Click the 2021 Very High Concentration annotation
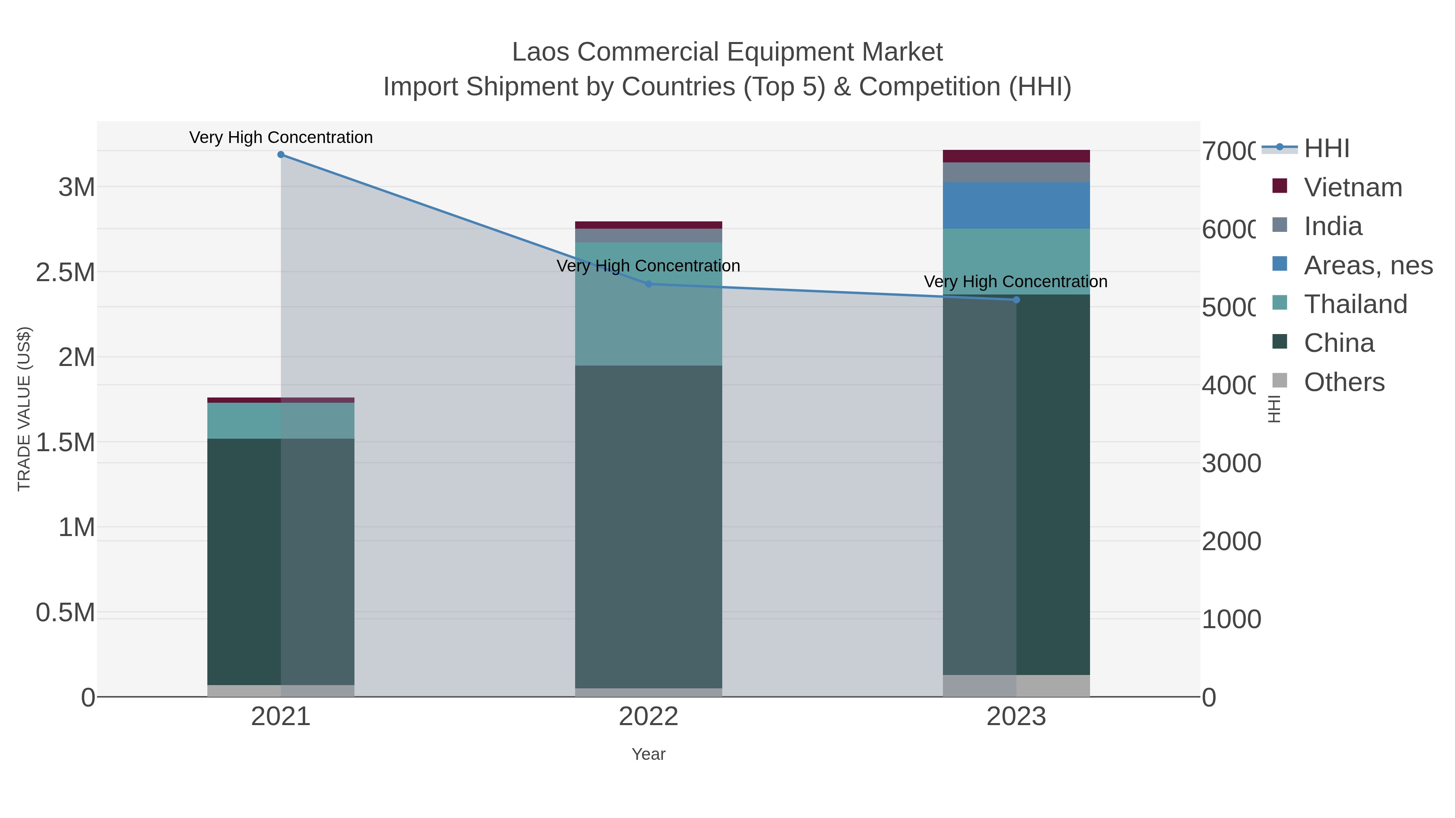The width and height of the screenshot is (1455, 818). (x=281, y=137)
